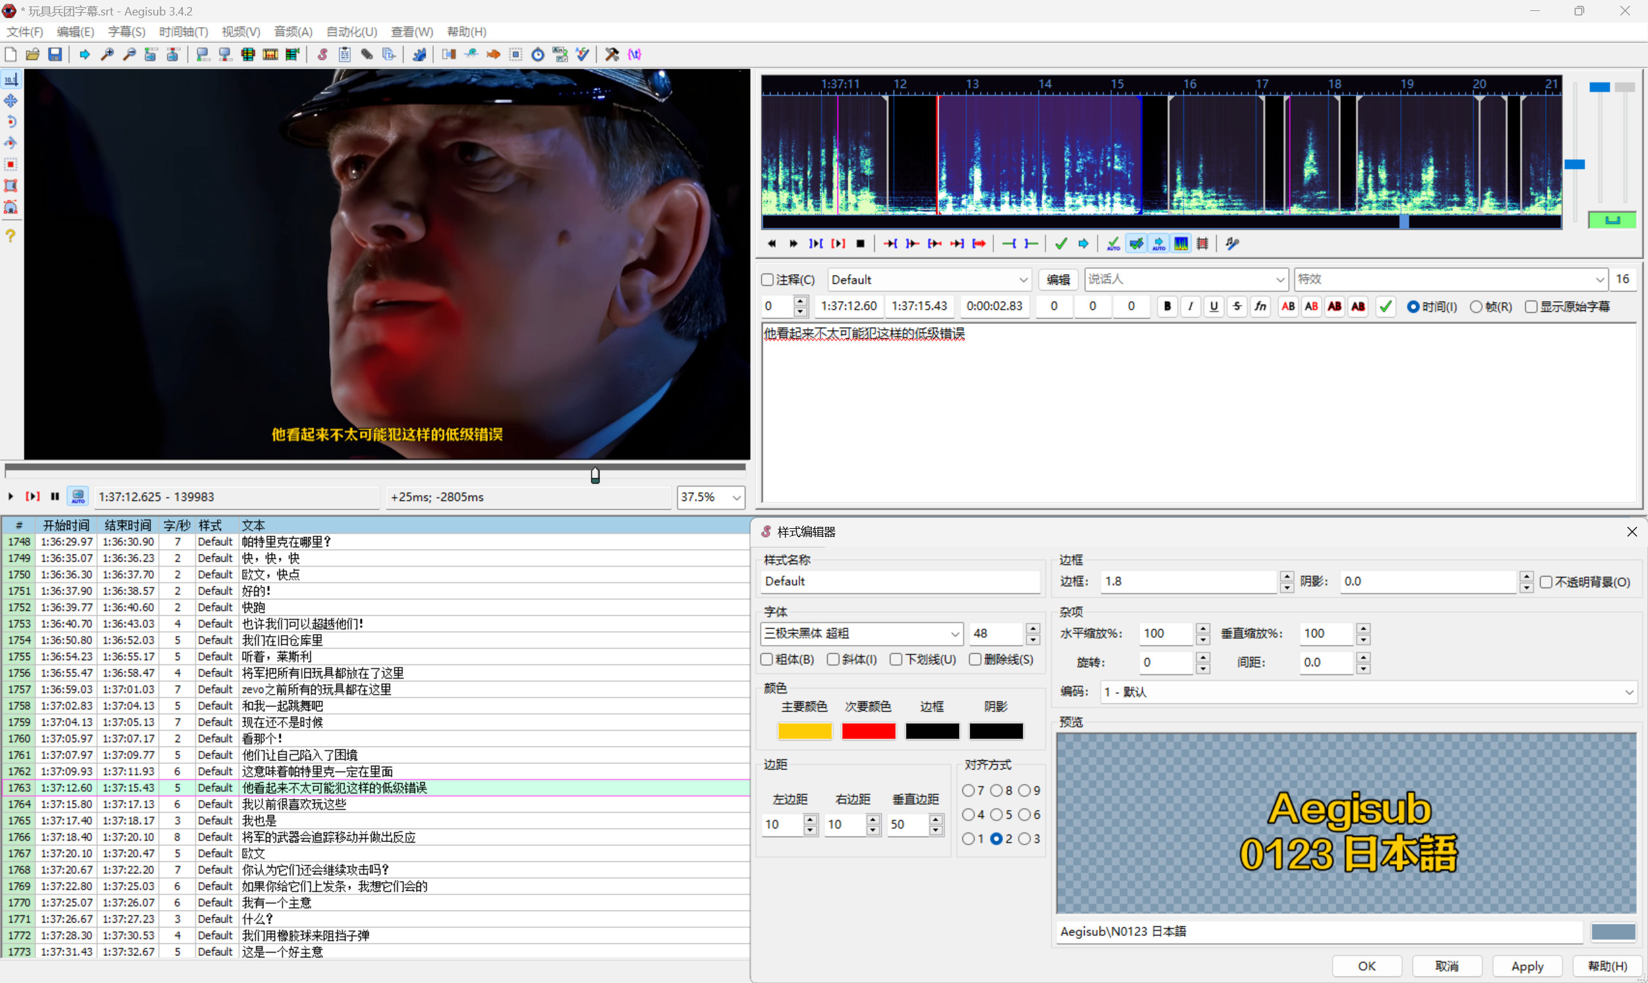Screen dimensions: 1648x983
Task: Expand the font name dropdown 三极宋黑体
Action: pos(955,634)
